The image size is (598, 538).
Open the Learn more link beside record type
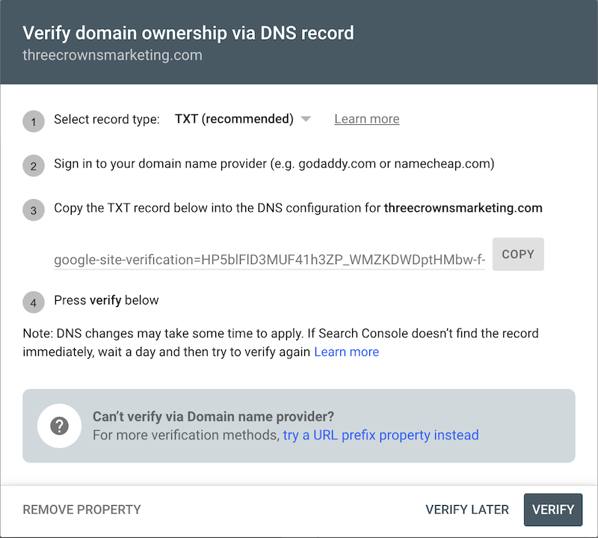pyautogui.click(x=367, y=119)
